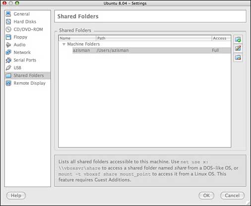
Task: Click the /Users/azisman path cell
Action: point(113,51)
